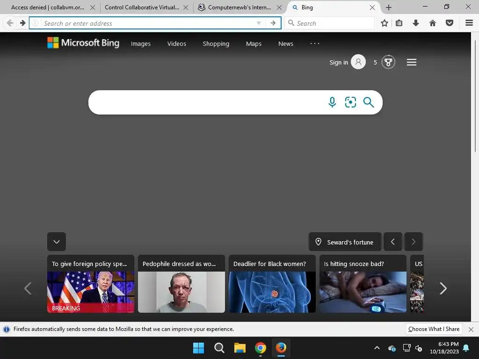Screen dimensions: 479x359
Task: Open Bing Images
Action: (x=140, y=43)
